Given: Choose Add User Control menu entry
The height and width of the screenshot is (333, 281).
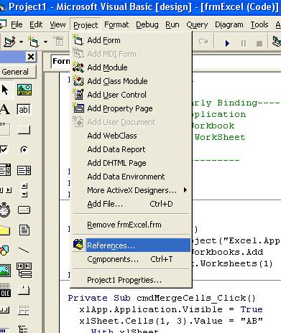Looking at the screenshot, I should (x=131, y=95).
